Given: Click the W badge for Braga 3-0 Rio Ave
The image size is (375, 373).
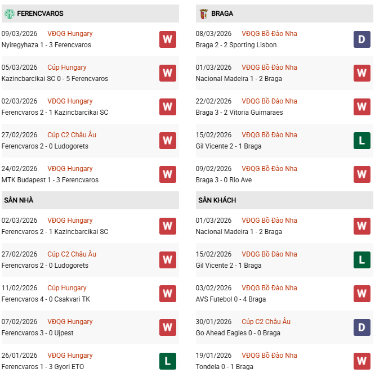Looking at the screenshot, I should 362,174.
